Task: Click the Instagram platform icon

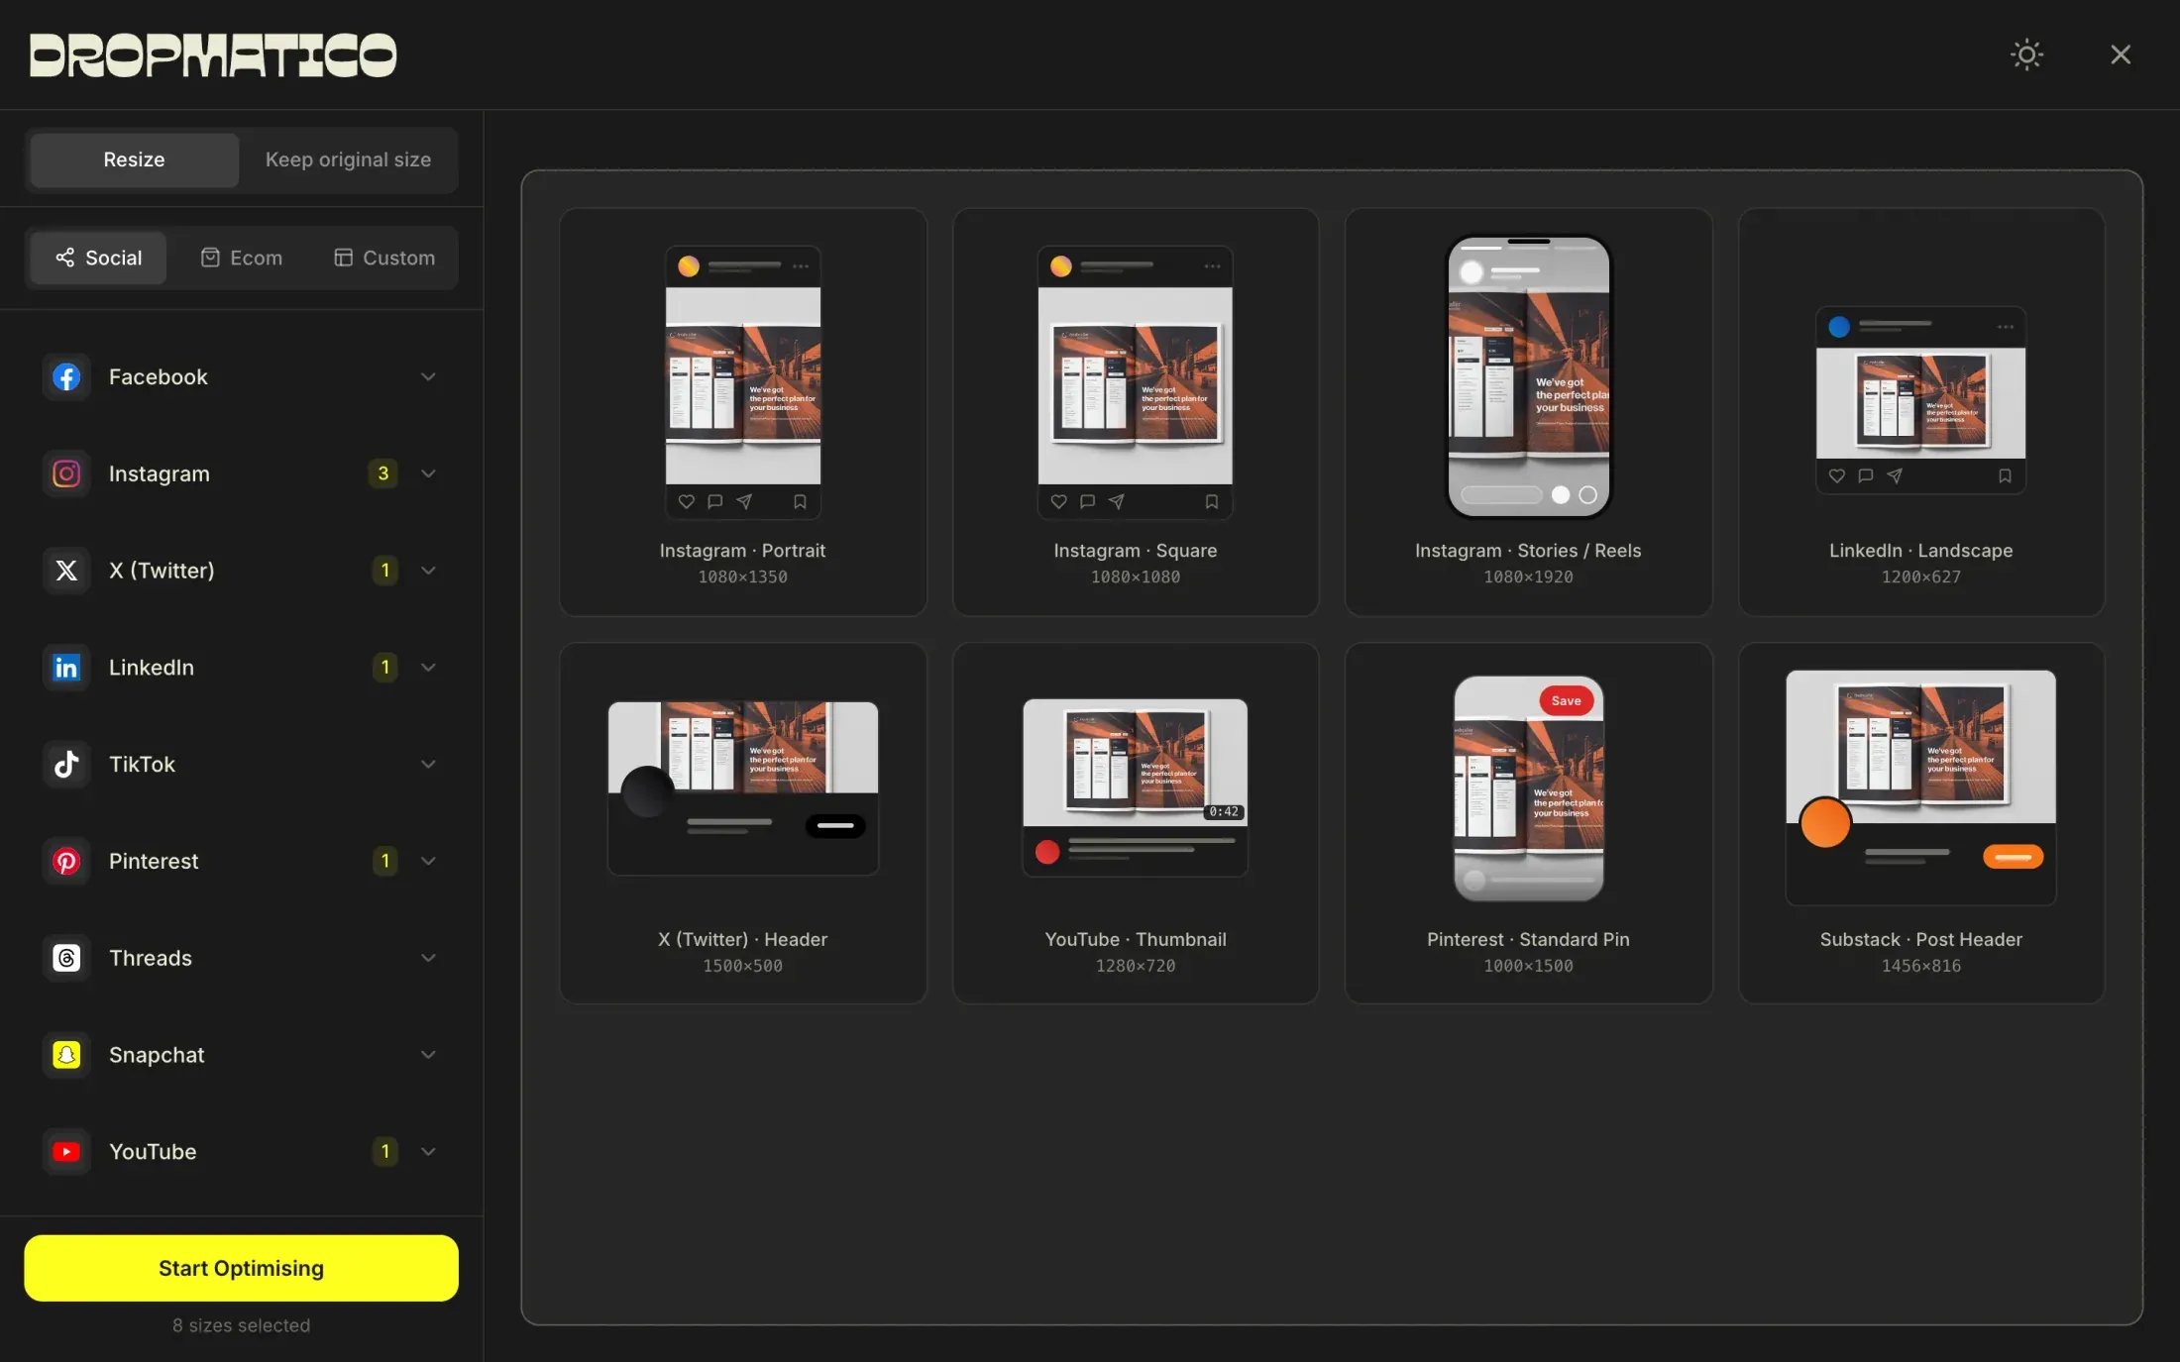Action: [x=66, y=473]
